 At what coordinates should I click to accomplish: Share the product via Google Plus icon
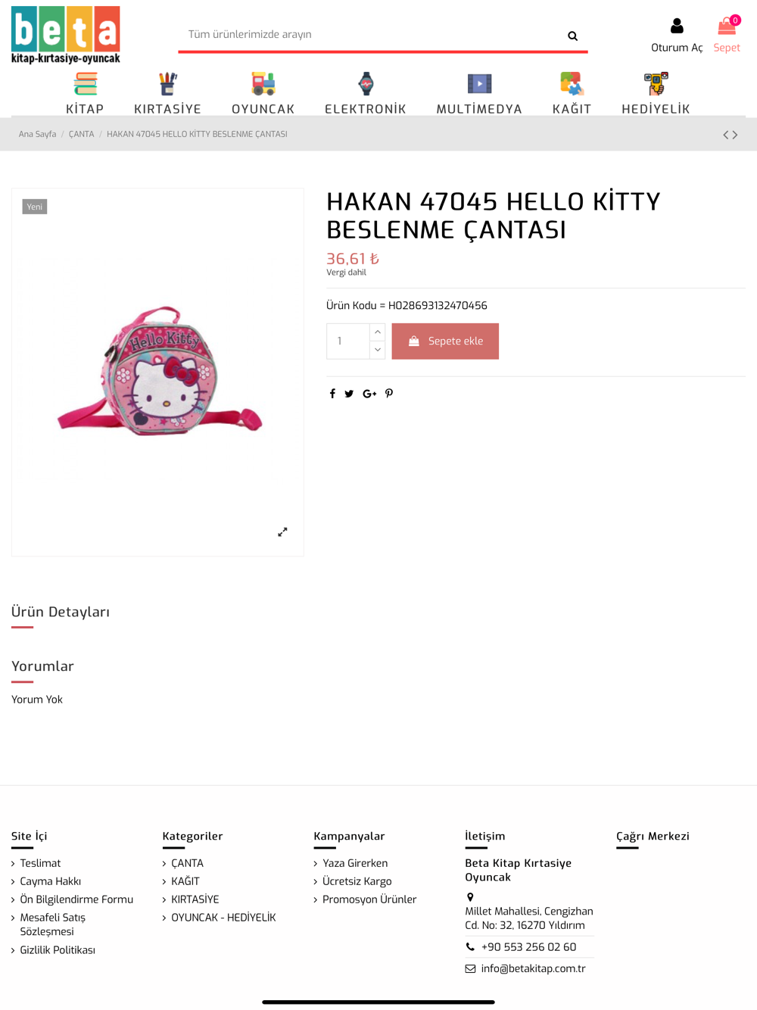pos(369,394)
